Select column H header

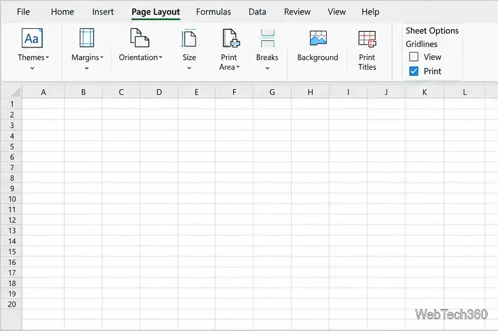pos(310,92)
